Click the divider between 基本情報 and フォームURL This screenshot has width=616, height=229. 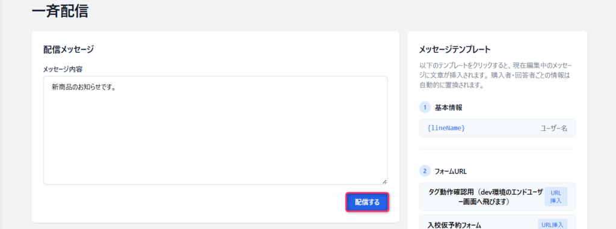(497, 149)
